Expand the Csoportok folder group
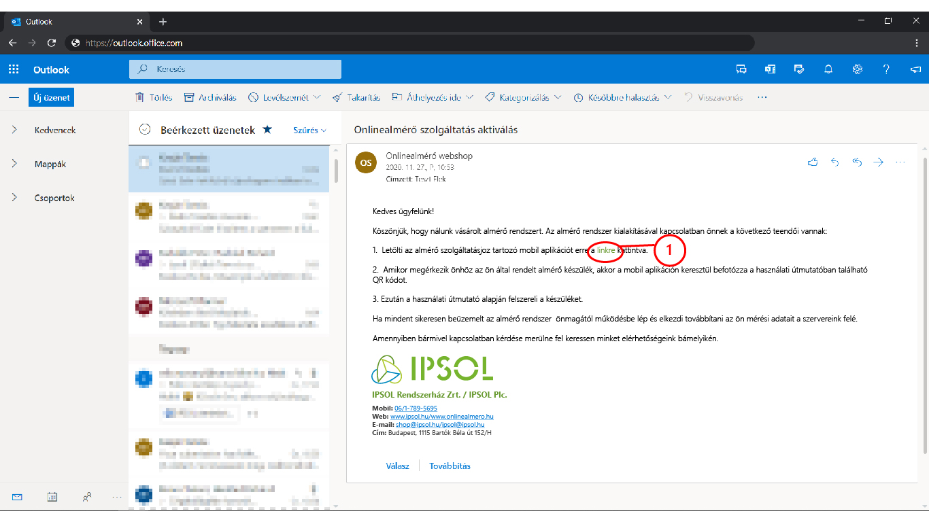Image resolution: width=929 pixels, height=522 pixels. [14, 198]
